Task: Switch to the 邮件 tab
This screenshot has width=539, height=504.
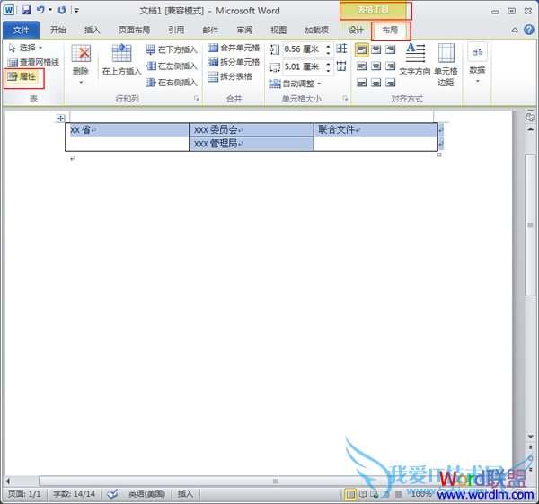Action: (210, 31)
